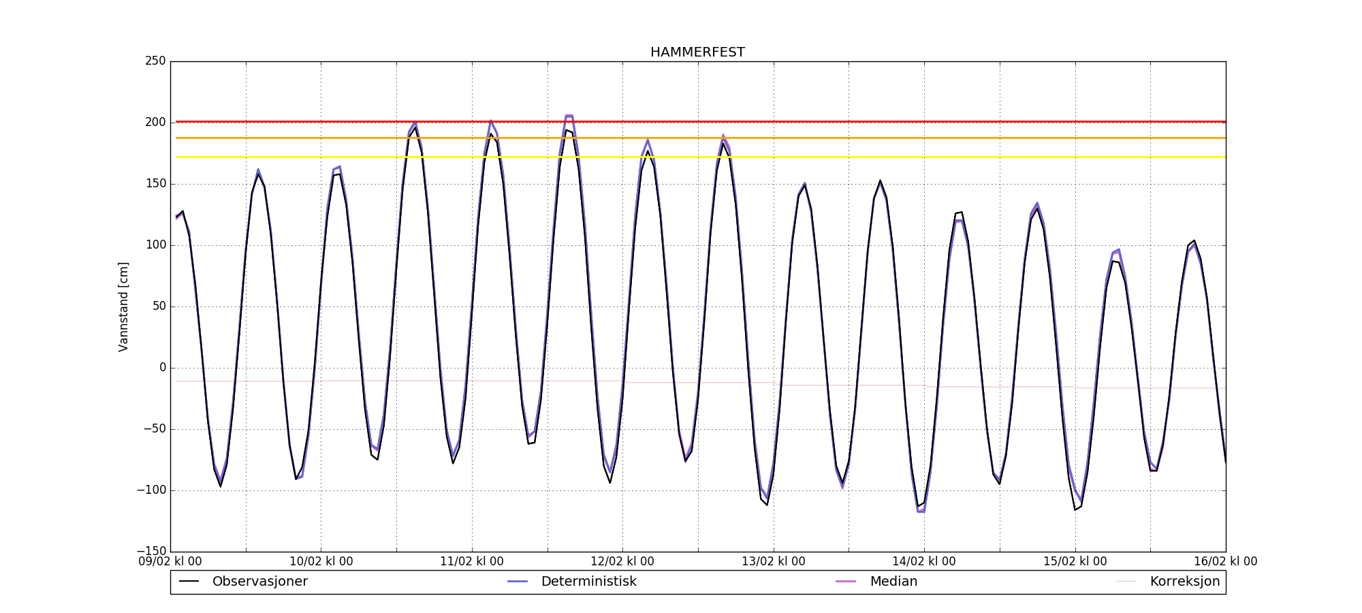The height and width of the screenshot is (613, 1362).
Task: Click the Vannstand [cm] axis label
Action: coord(123,306)
